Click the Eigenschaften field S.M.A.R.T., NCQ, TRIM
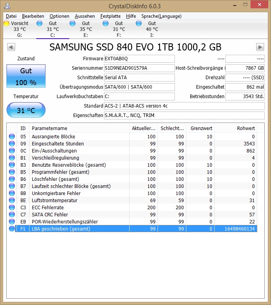This screenshot has height=305, width=271. point(184,115)
